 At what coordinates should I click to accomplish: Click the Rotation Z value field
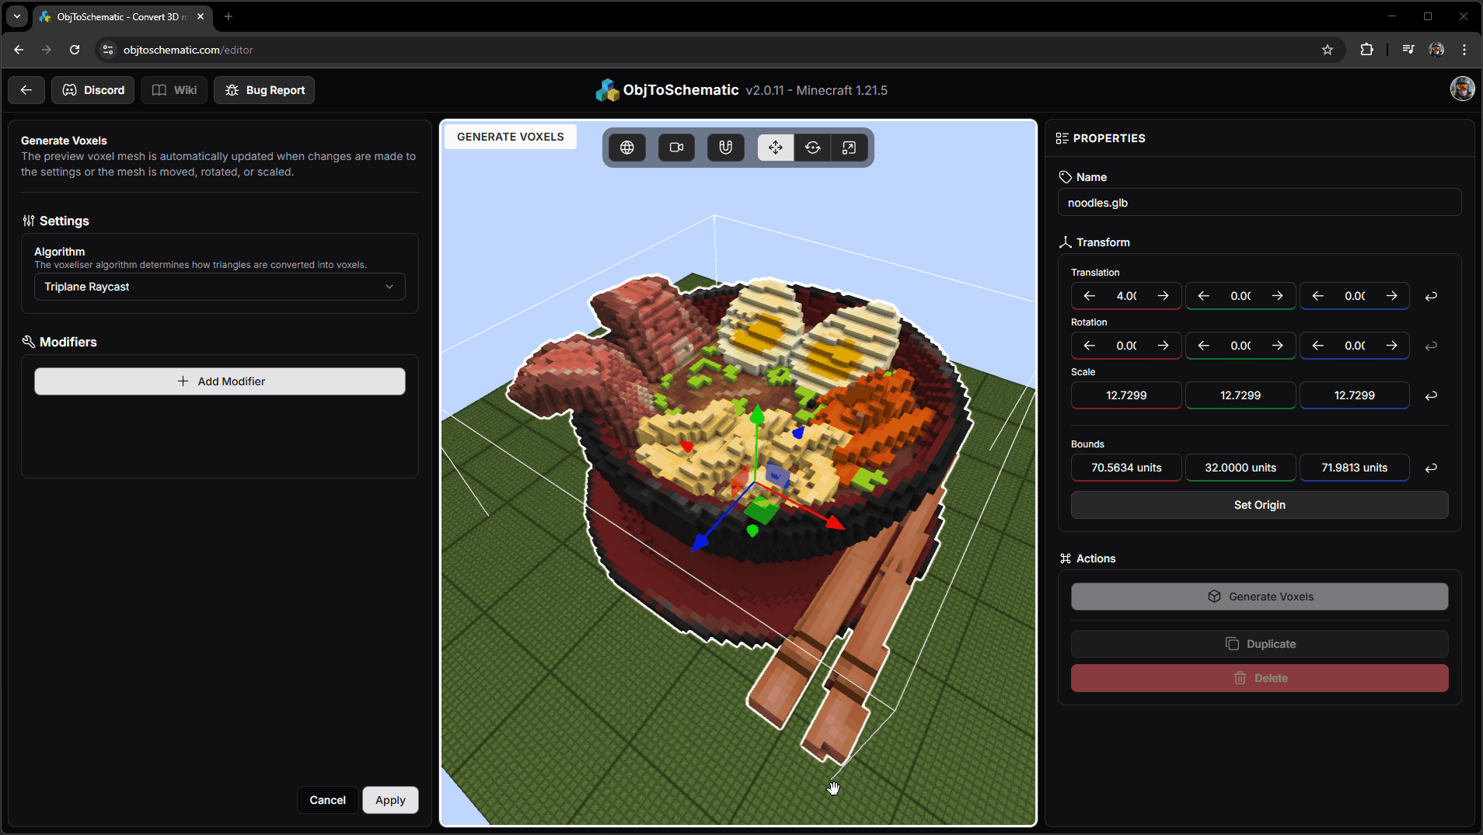point(1355,346)
